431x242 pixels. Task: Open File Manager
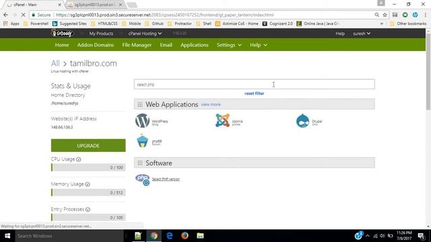137,45
